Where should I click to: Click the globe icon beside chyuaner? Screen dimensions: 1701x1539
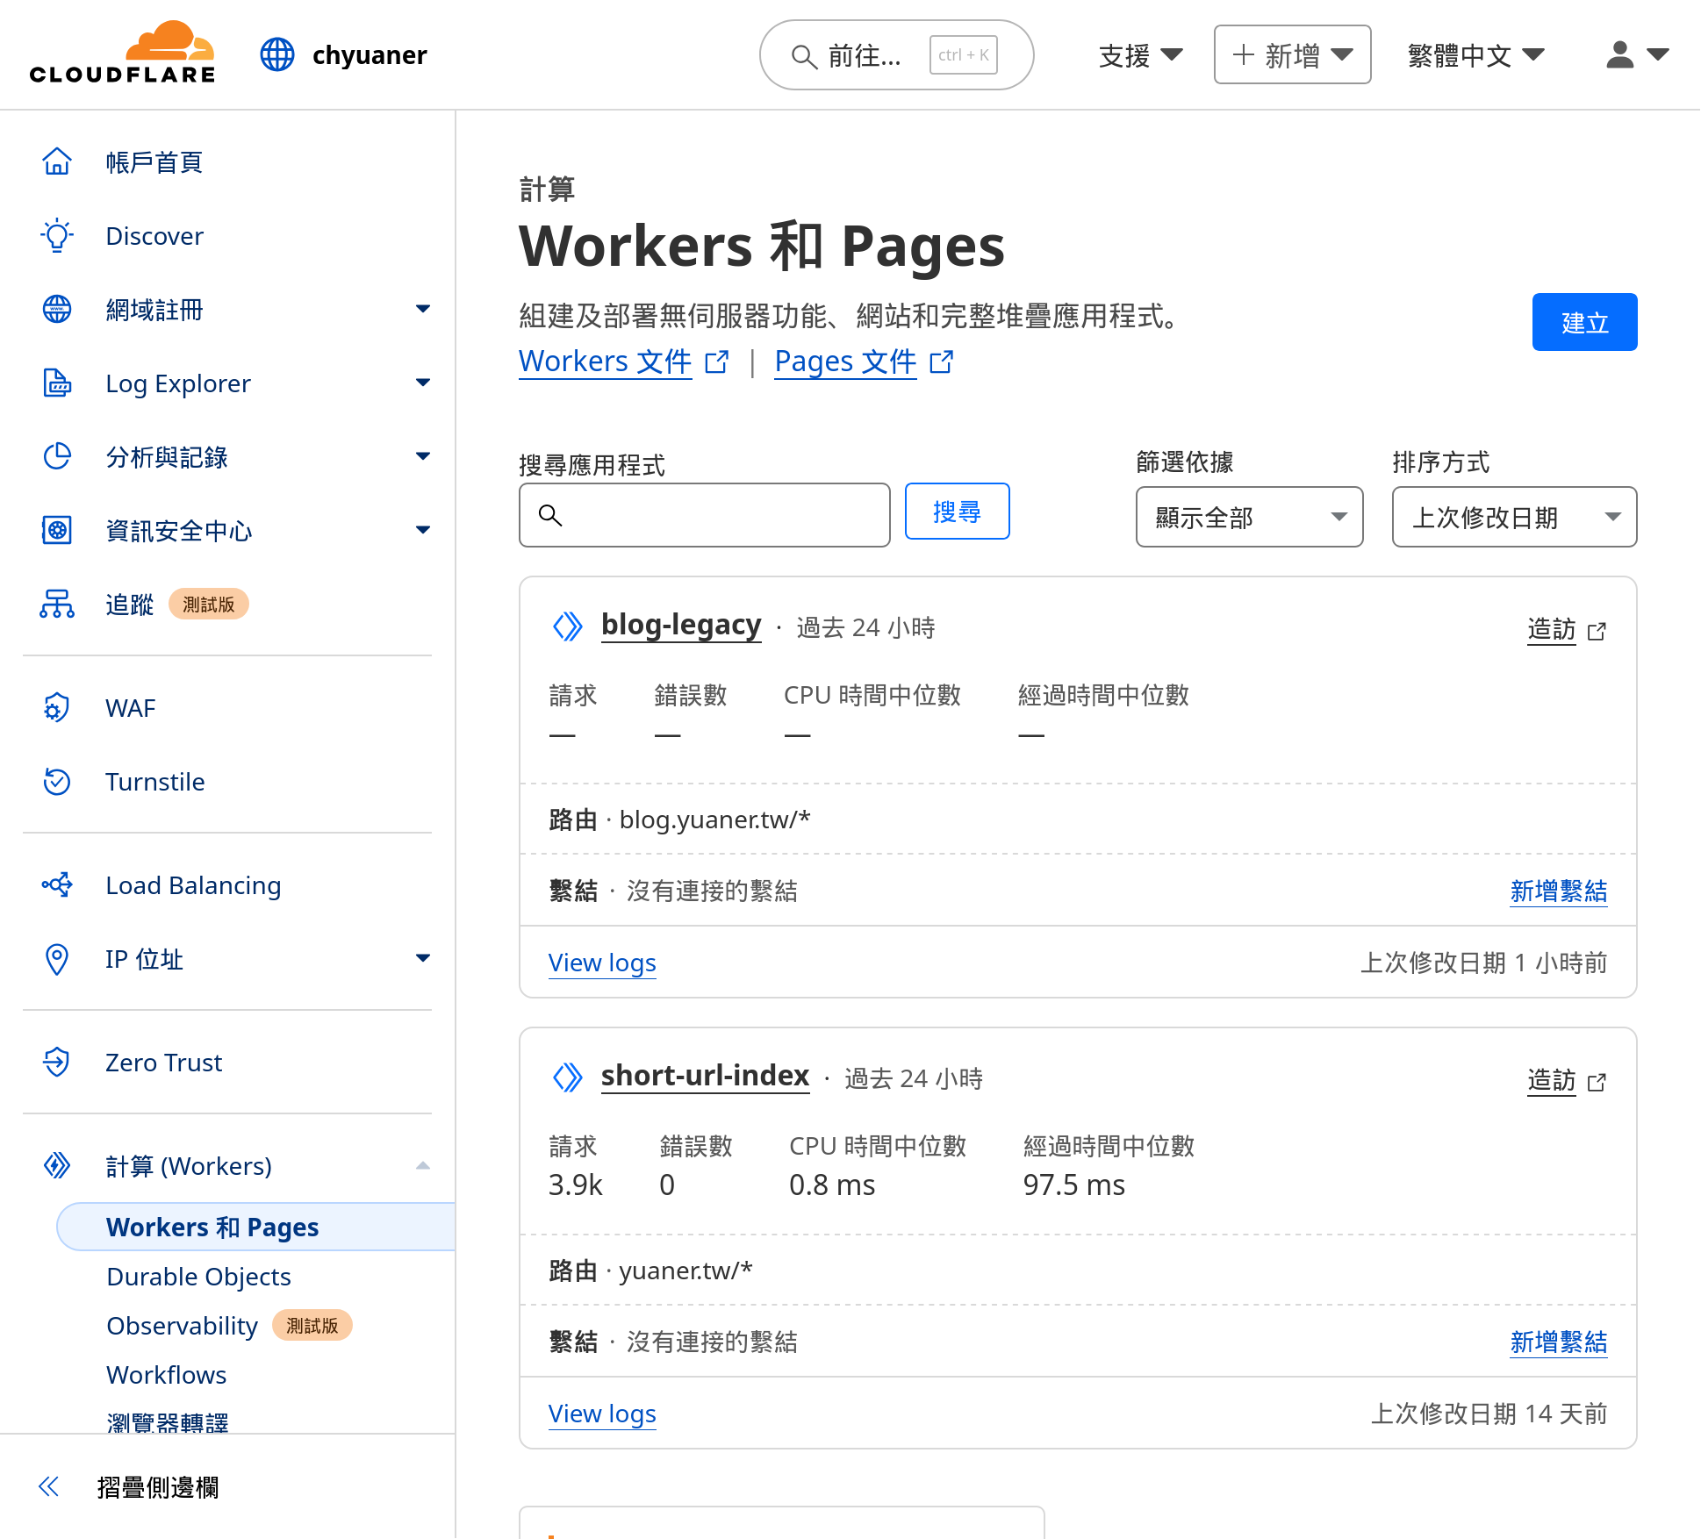tap(277, 54)
